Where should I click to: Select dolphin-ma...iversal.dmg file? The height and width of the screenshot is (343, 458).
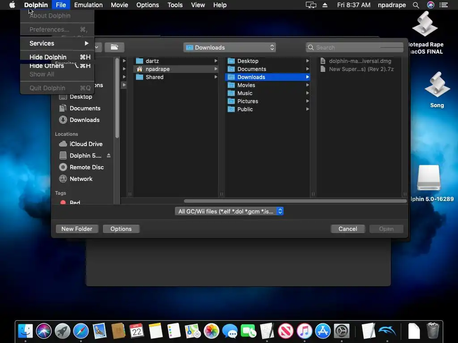pos(359,61)
